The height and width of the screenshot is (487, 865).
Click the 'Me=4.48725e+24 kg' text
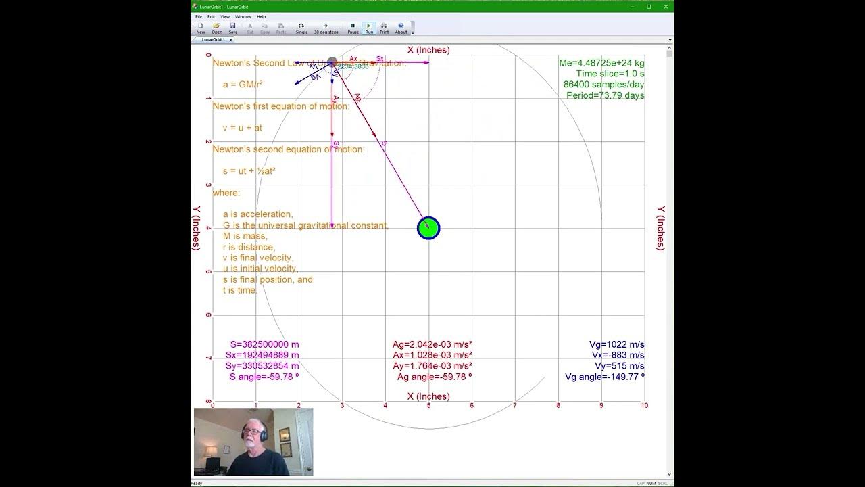(601, 63)
